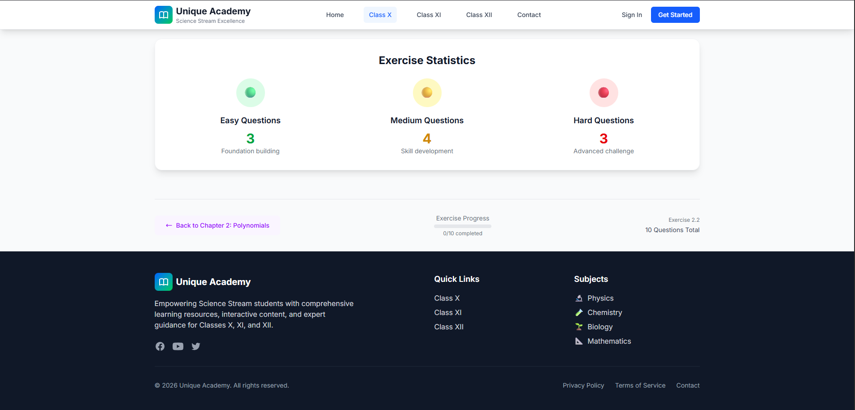Click the footer Unique Academy book logo
Screen dimensions: 855x410
164,282
